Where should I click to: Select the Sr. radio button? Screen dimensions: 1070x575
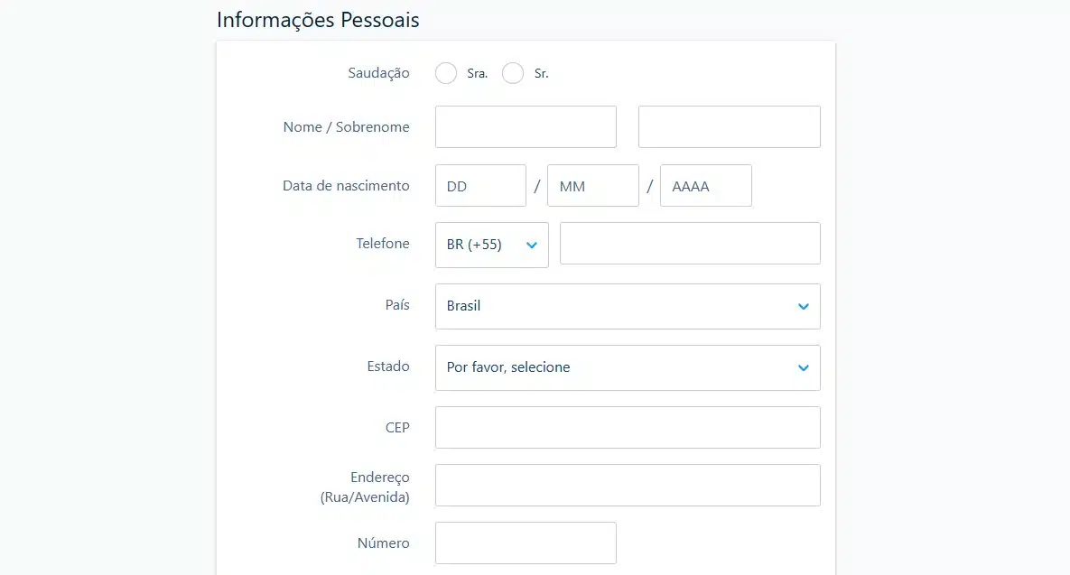click(513, 74)
